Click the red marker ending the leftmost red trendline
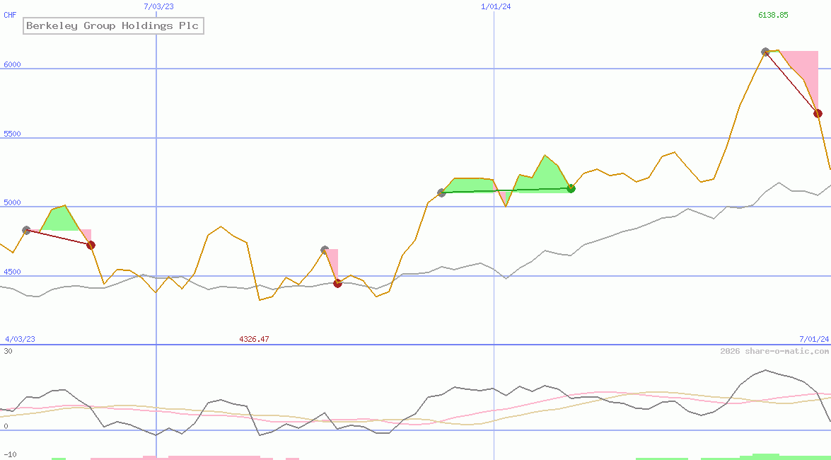Image resolution: width=831 pixels, height=460 pixels. point(91,244)
